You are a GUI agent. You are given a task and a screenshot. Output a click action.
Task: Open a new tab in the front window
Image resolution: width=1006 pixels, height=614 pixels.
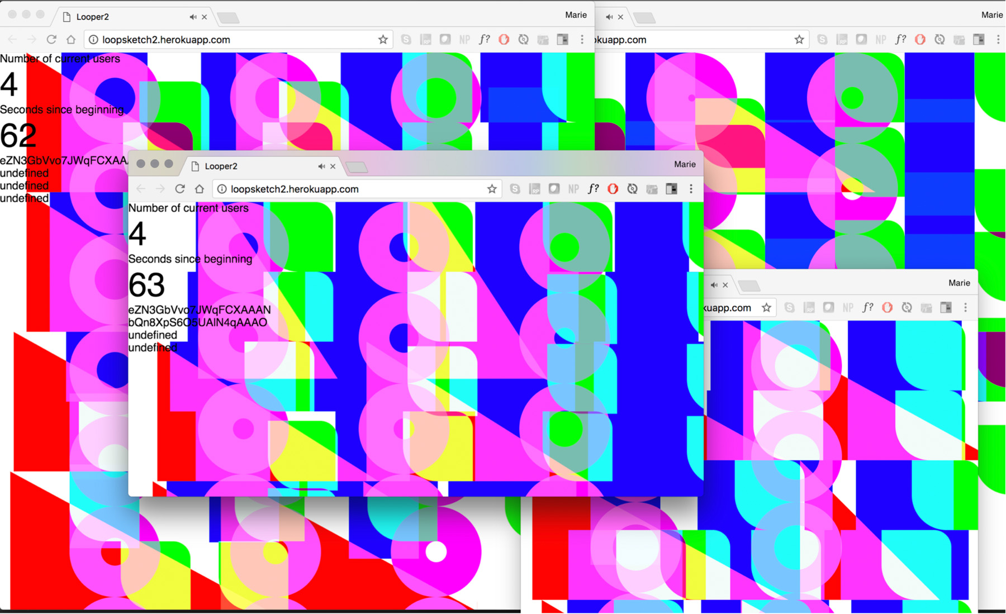point(357,166)
